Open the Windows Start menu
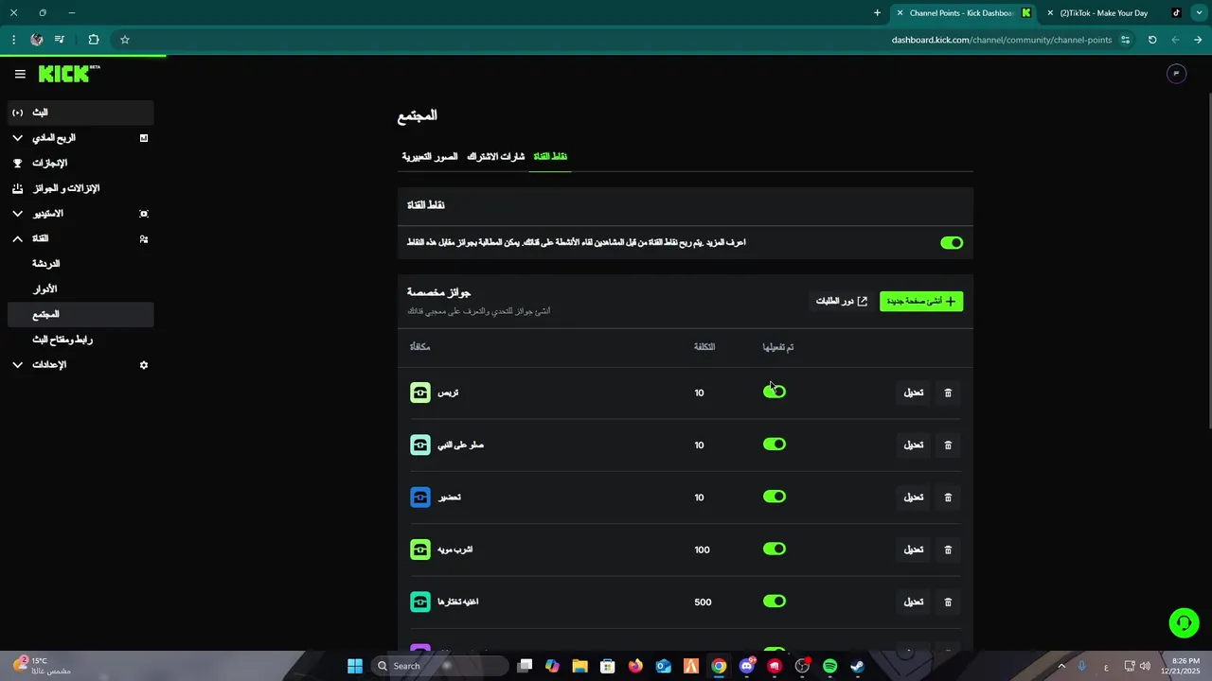Screen dimensions: 1212x681 [355, 666]
